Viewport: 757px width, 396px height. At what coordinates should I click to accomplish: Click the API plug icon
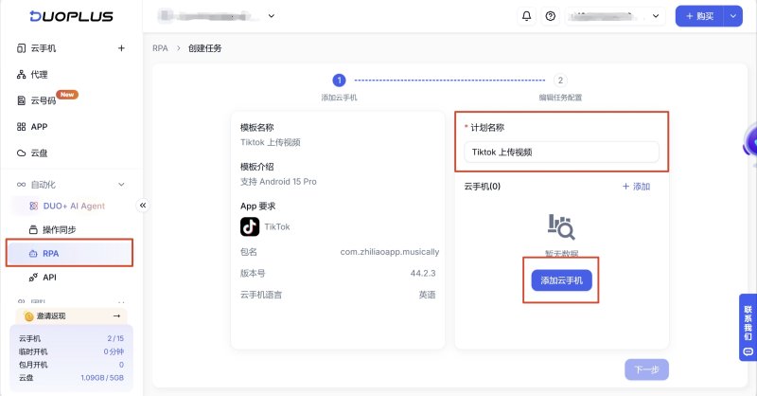click(x=33, y=278)
